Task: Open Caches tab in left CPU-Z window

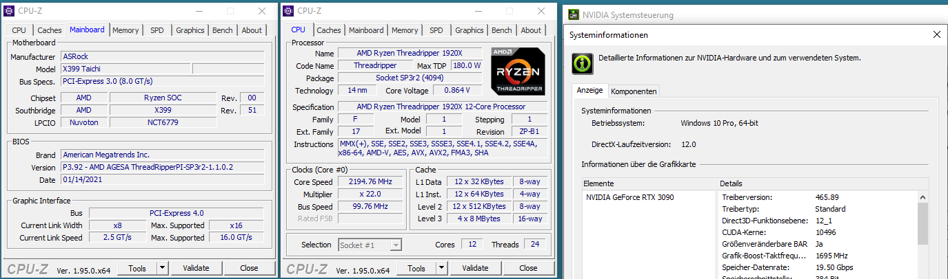Action: click(x=49, y=30)
